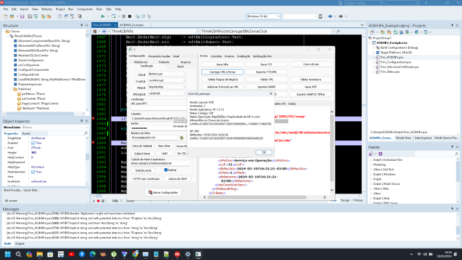Switch to the Documento Auxiliar tab

point(159,56)
